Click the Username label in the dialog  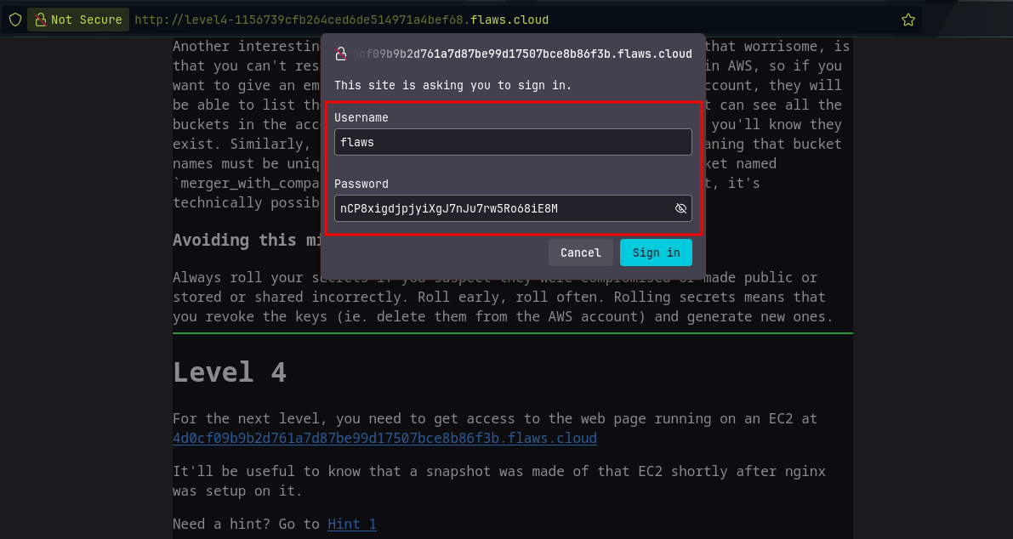tap(361, 117)
